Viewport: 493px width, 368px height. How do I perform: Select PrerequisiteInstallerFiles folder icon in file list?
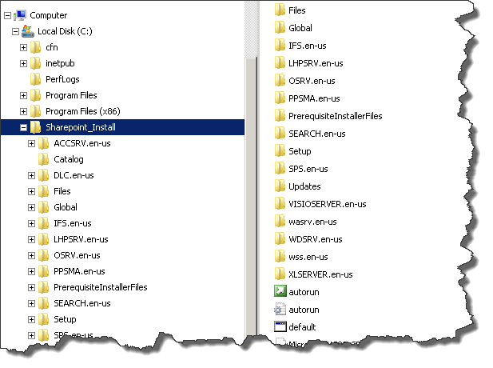click(280, 116)
